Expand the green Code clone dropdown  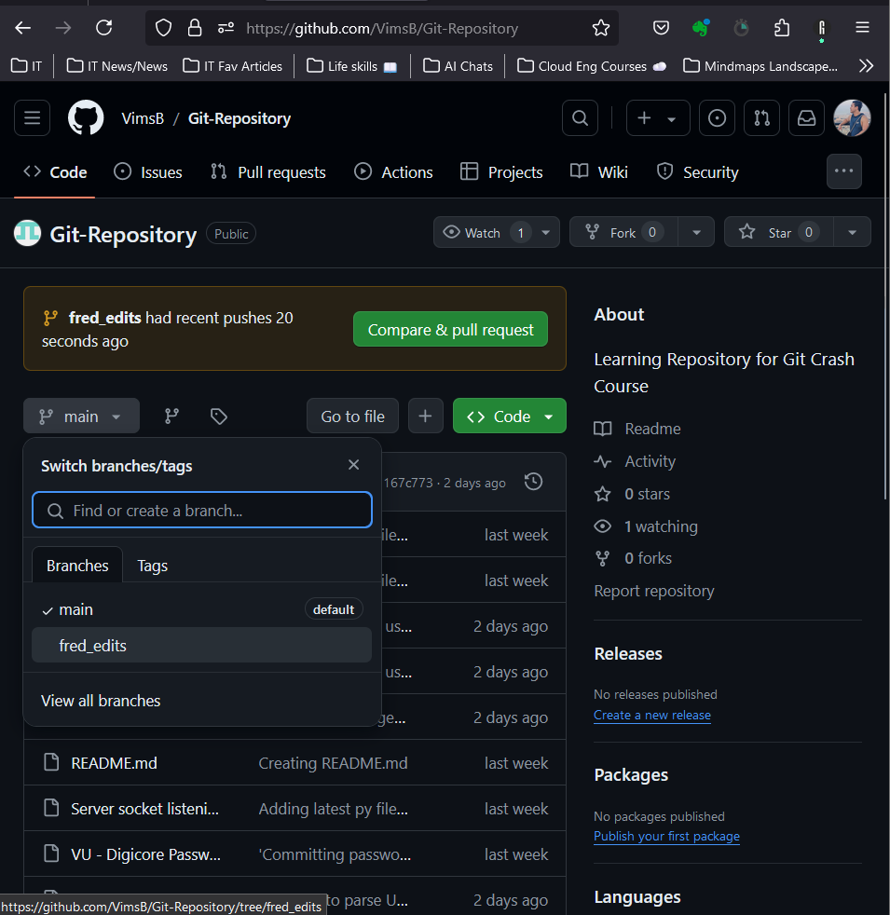pyautogui.click(x=510, y=417)
